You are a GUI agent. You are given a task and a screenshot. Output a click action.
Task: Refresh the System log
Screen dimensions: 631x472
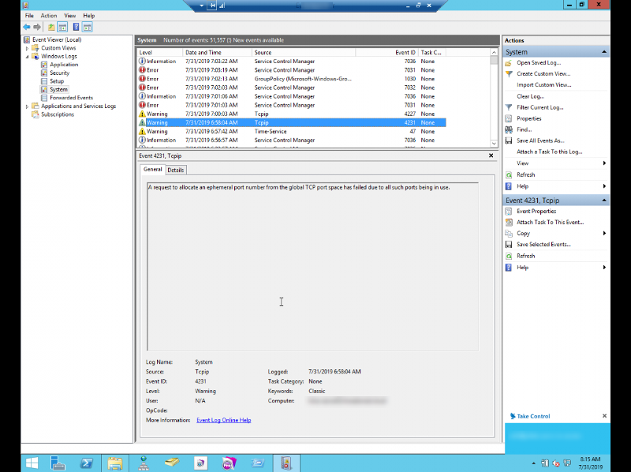point(527,174)
